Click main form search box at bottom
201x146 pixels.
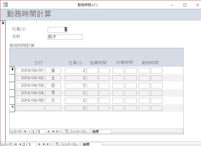coord(92,144)
